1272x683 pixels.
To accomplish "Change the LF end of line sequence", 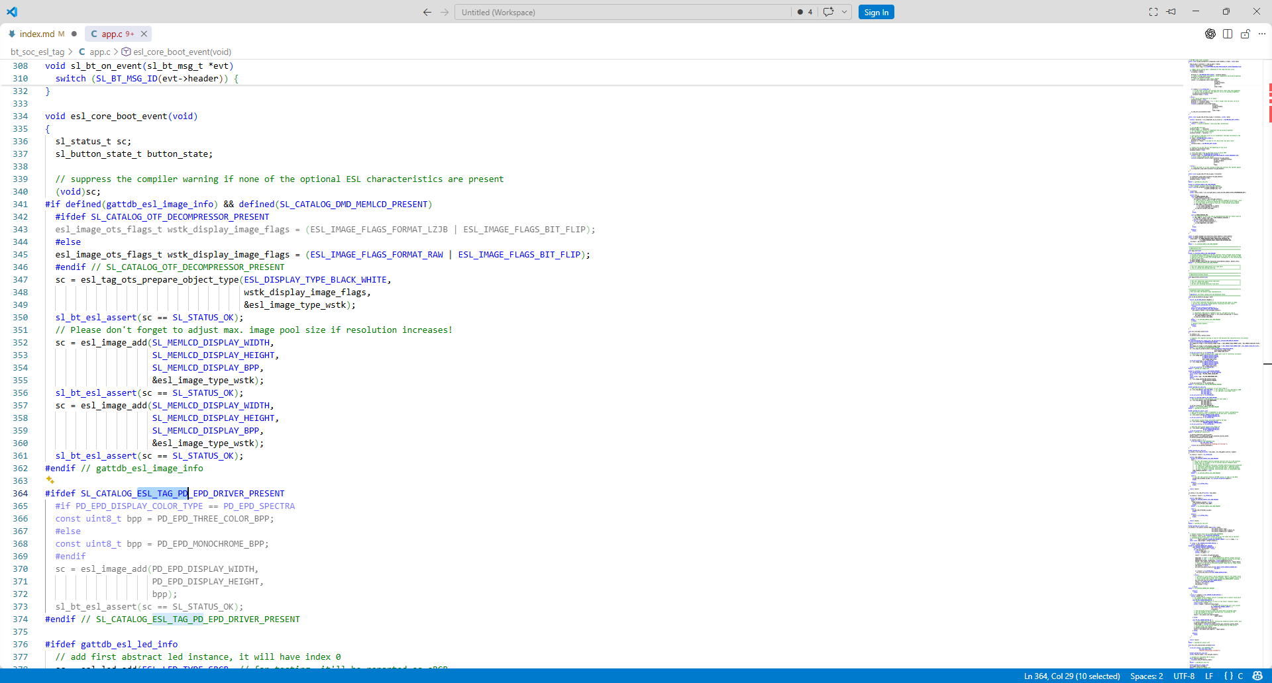I will point(1209,676).
